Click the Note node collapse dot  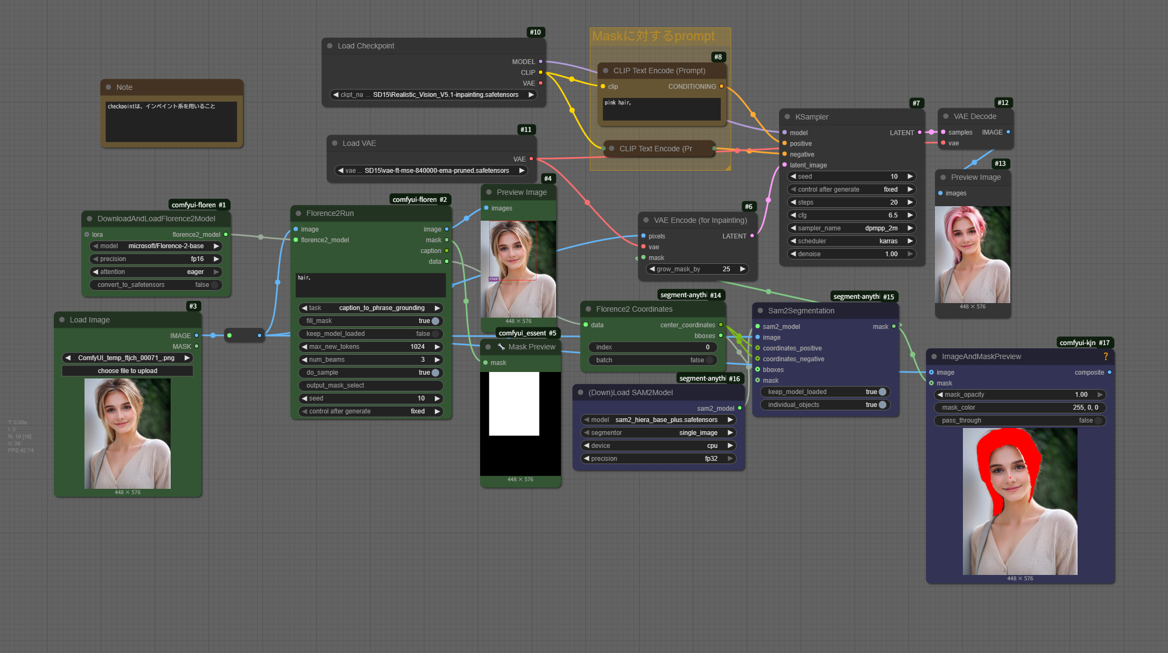point(108,87)
